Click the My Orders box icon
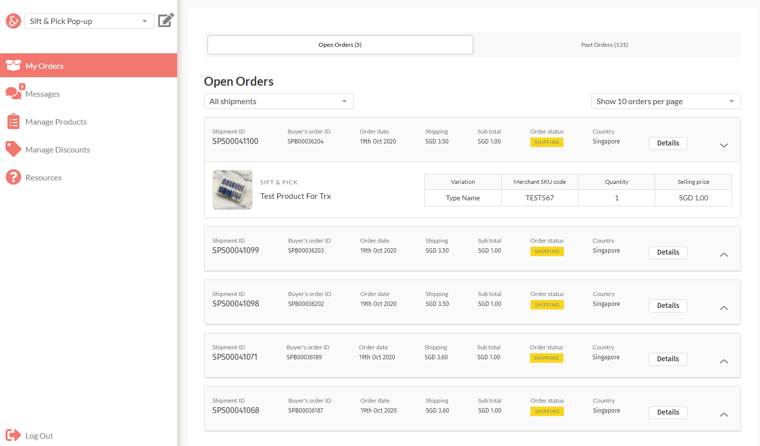 coord(13,65)
